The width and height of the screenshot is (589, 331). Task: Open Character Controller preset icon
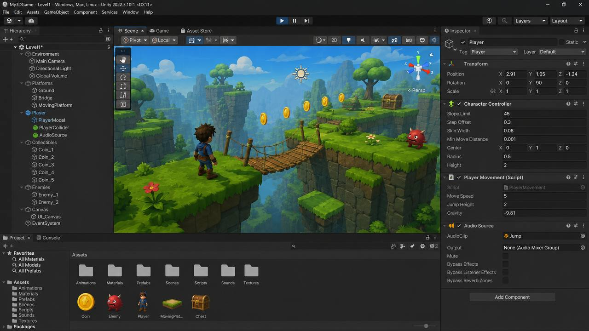click(576, 104)
